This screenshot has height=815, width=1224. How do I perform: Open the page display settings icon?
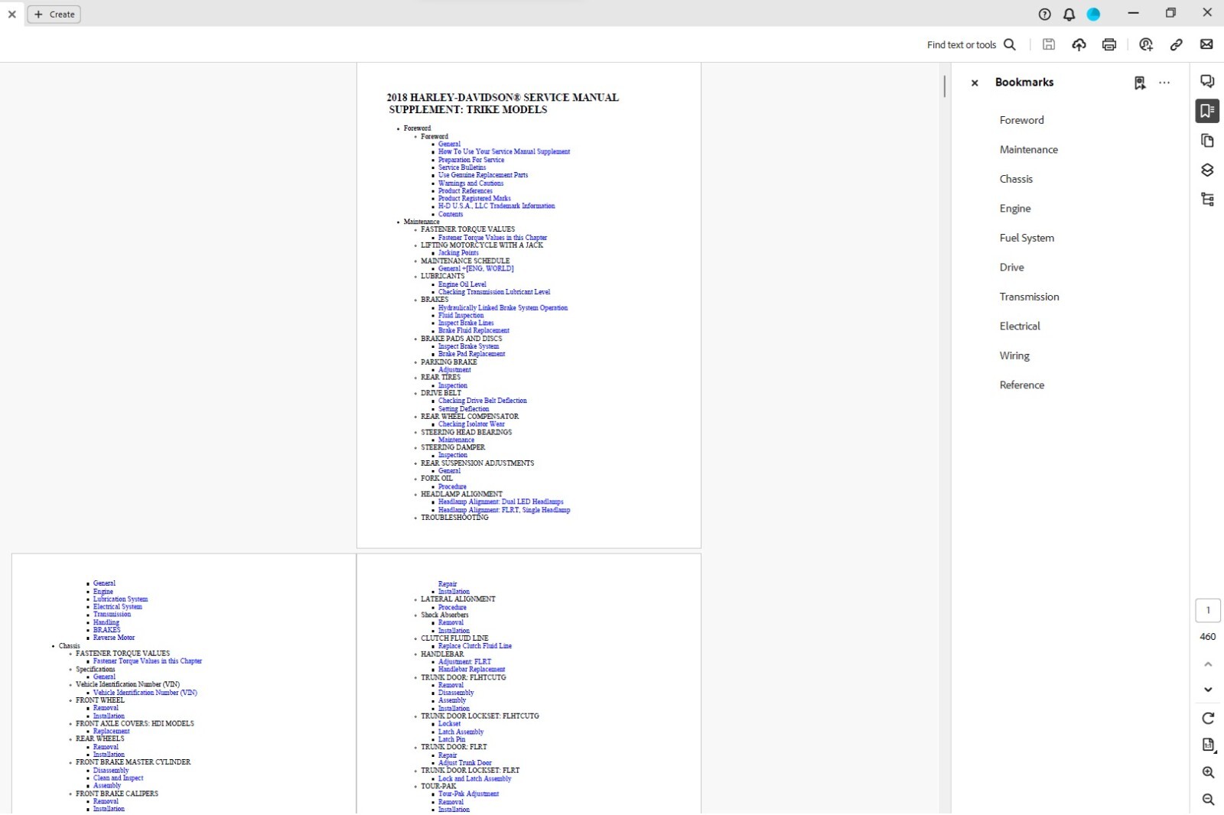[1208, 745]
